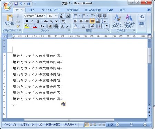Shrink font size
155x129 pixels.
(68, 26)
